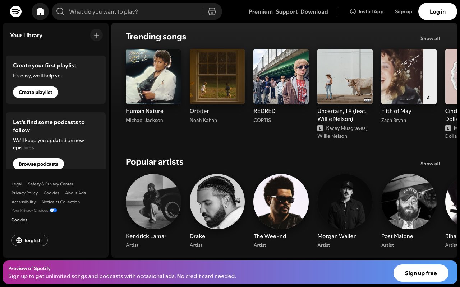Viewport: 460px width, 287px height.
Task: Open the Support link
Action: pos(286,11)
